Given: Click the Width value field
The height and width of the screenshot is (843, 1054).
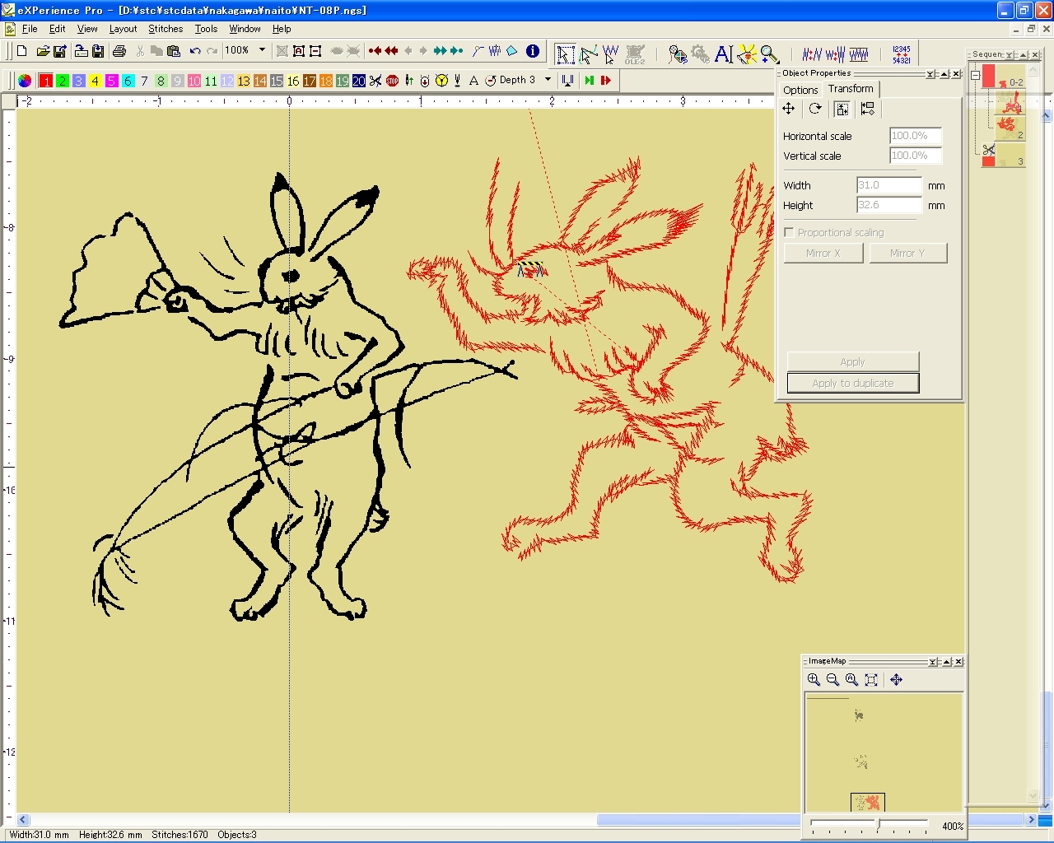Looking at the screenshot, I should [888, 185].
